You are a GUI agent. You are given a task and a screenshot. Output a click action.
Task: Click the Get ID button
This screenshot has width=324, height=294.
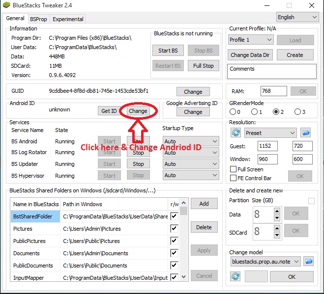pyautogui.click(x=109, y=111)
